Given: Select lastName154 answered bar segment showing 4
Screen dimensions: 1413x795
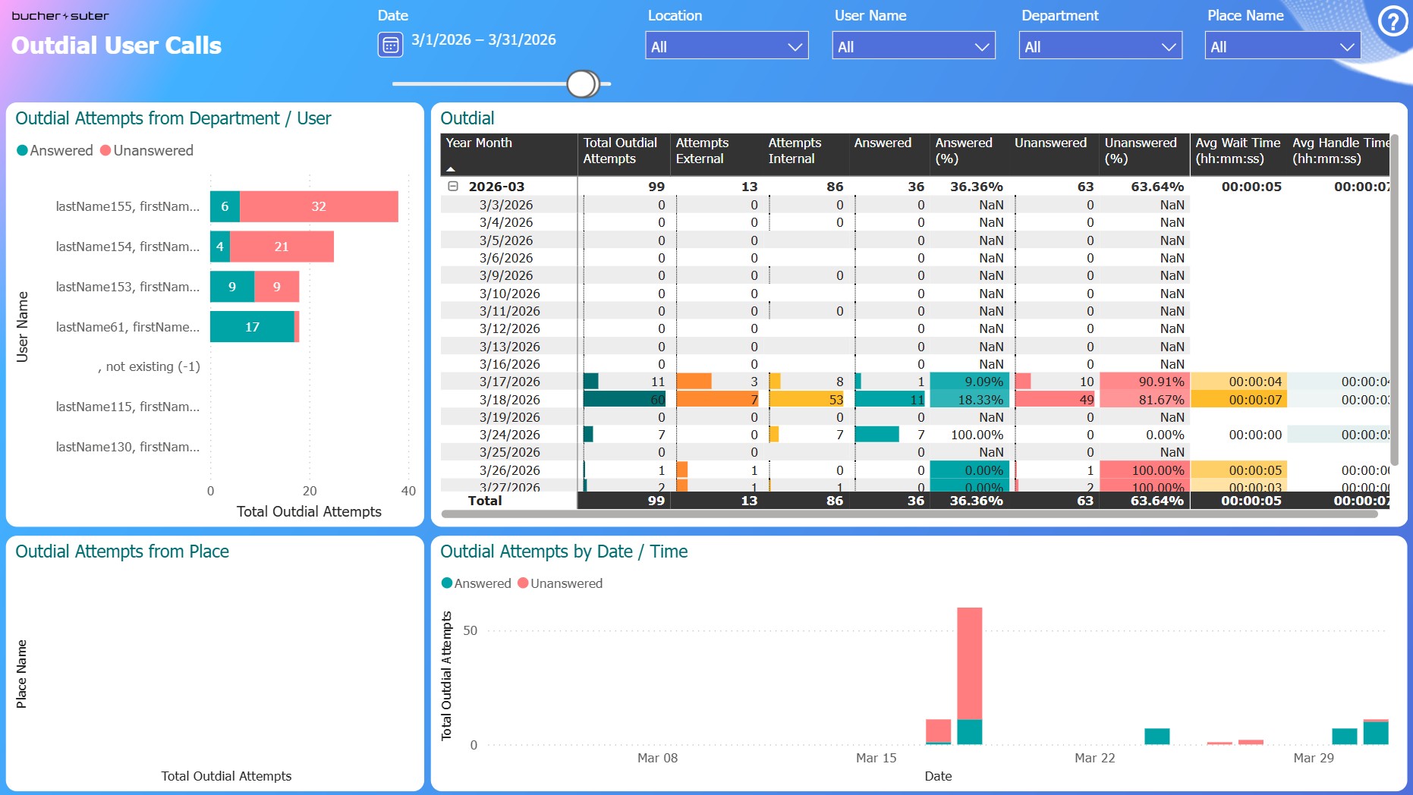Looking at the screenshot, I should coord(220,247).
